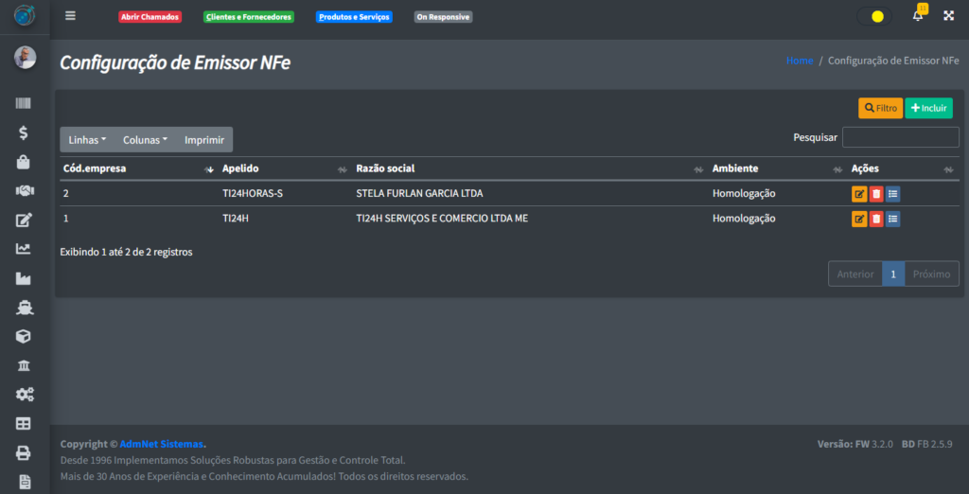This screenshot has height=494, width=969.
Task: Open the notifications bell
Action: tap(917, 16)
